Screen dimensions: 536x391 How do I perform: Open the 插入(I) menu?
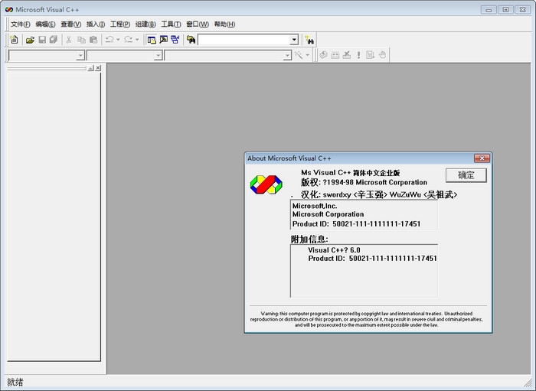(96, 24)
